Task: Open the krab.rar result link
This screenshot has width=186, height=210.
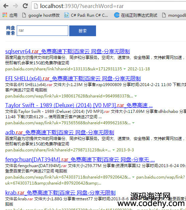Action: click(x=60, y=193)
